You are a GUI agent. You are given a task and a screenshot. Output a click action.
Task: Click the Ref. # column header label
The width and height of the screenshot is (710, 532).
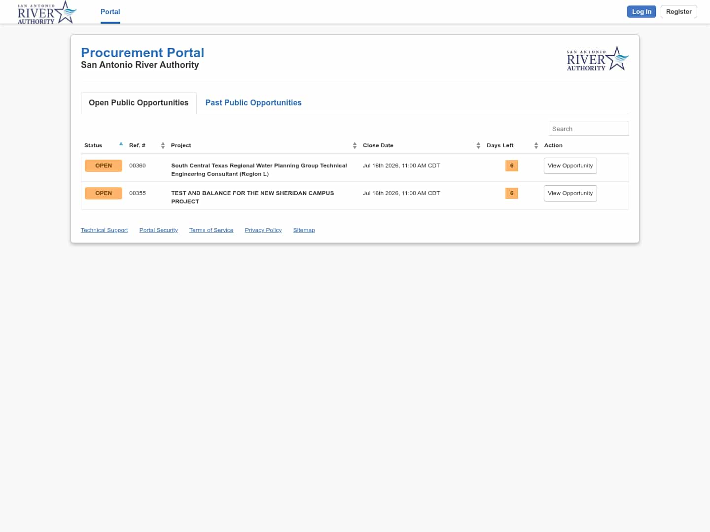coord(137,145)
